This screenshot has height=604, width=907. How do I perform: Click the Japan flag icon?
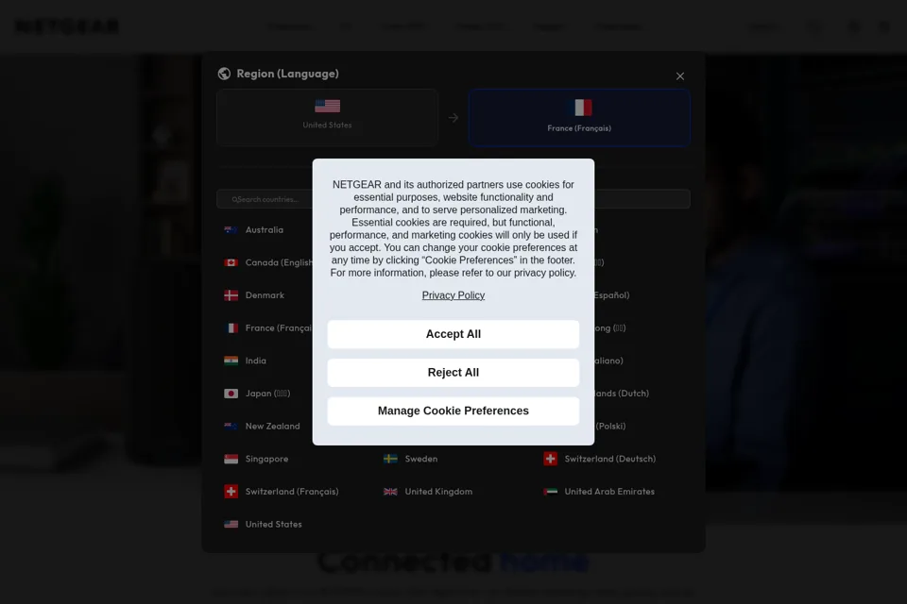[231, 394]
